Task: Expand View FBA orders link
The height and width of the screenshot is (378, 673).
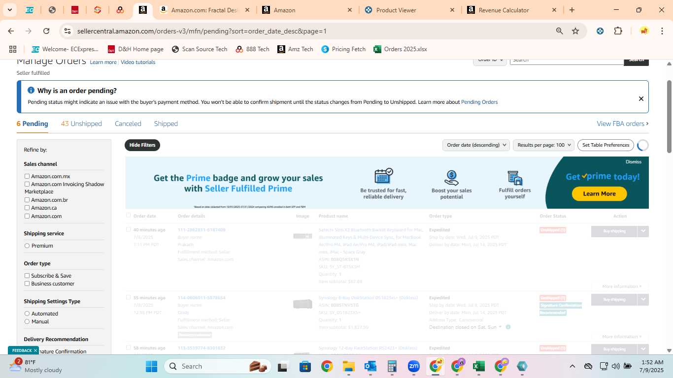Action: 623,124
